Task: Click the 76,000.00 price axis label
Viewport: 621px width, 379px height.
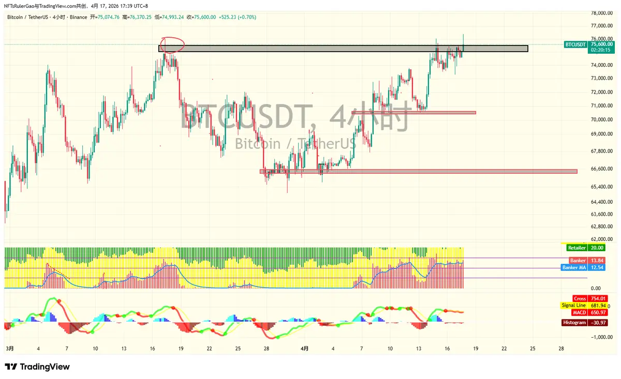Action: [x=602, y=39]
